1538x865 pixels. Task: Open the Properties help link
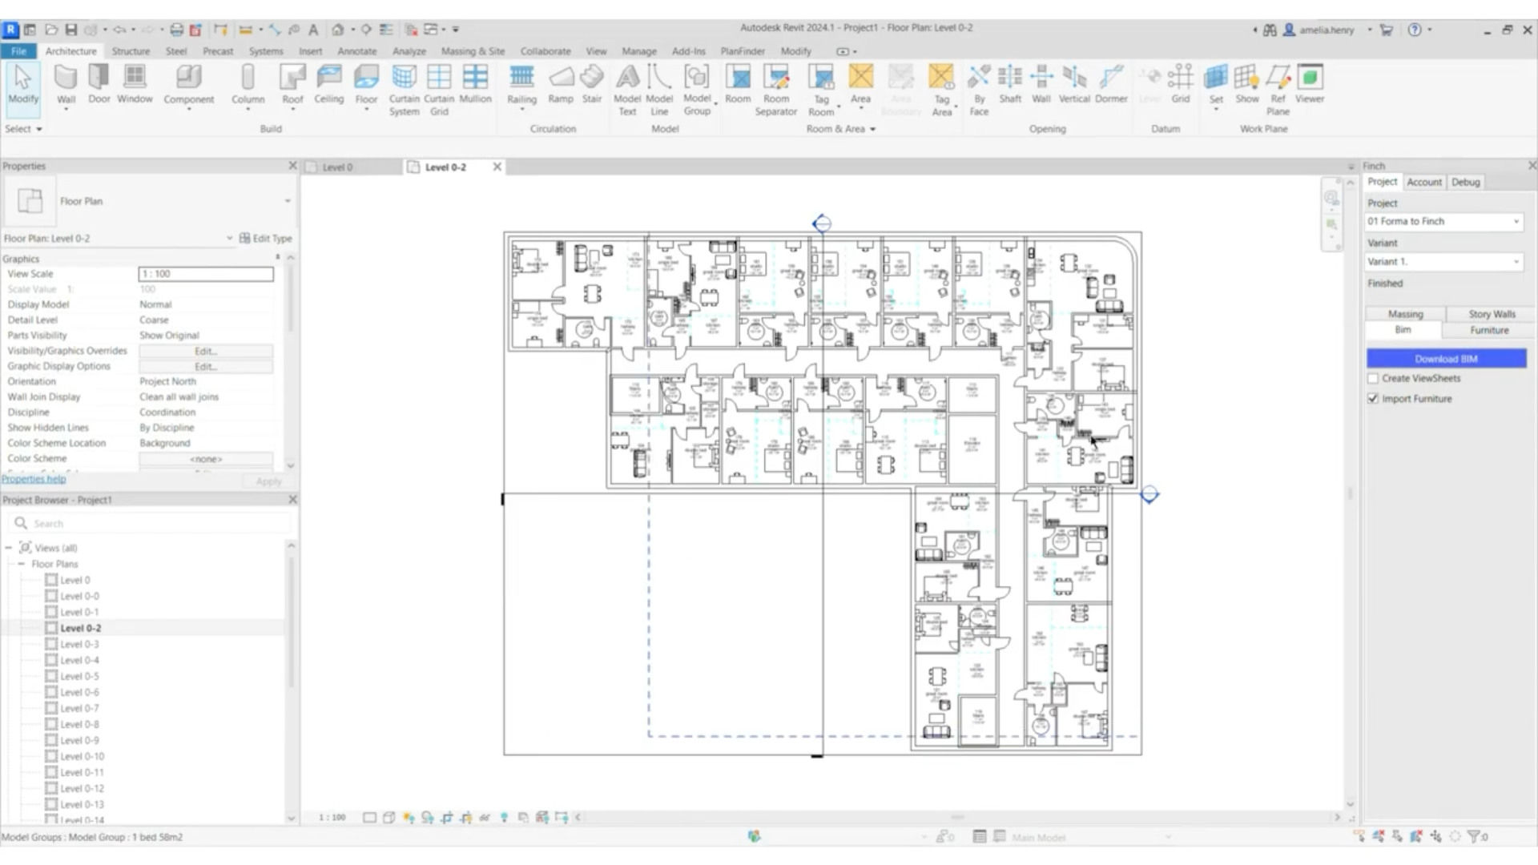(x=34, y=479)
